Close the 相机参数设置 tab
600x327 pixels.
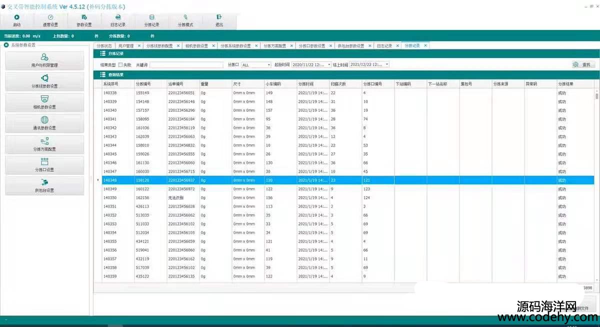[213, 45]
